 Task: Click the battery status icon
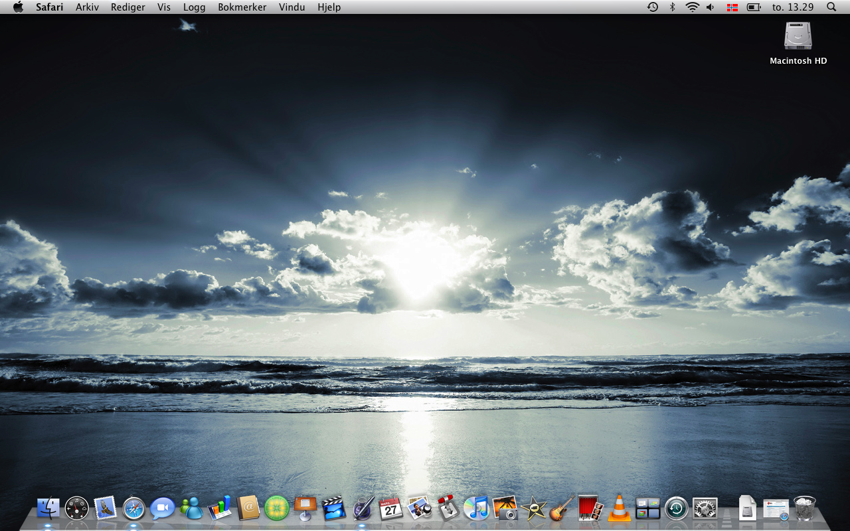coord(754,7)
